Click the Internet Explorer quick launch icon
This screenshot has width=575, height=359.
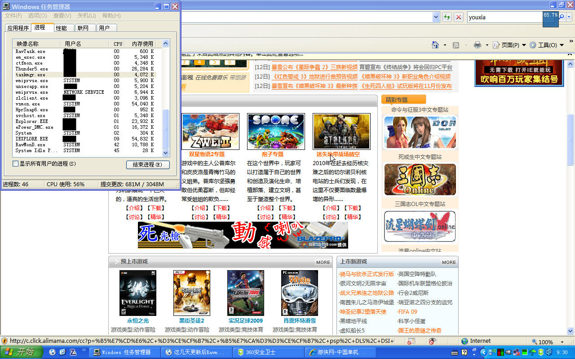62,352
